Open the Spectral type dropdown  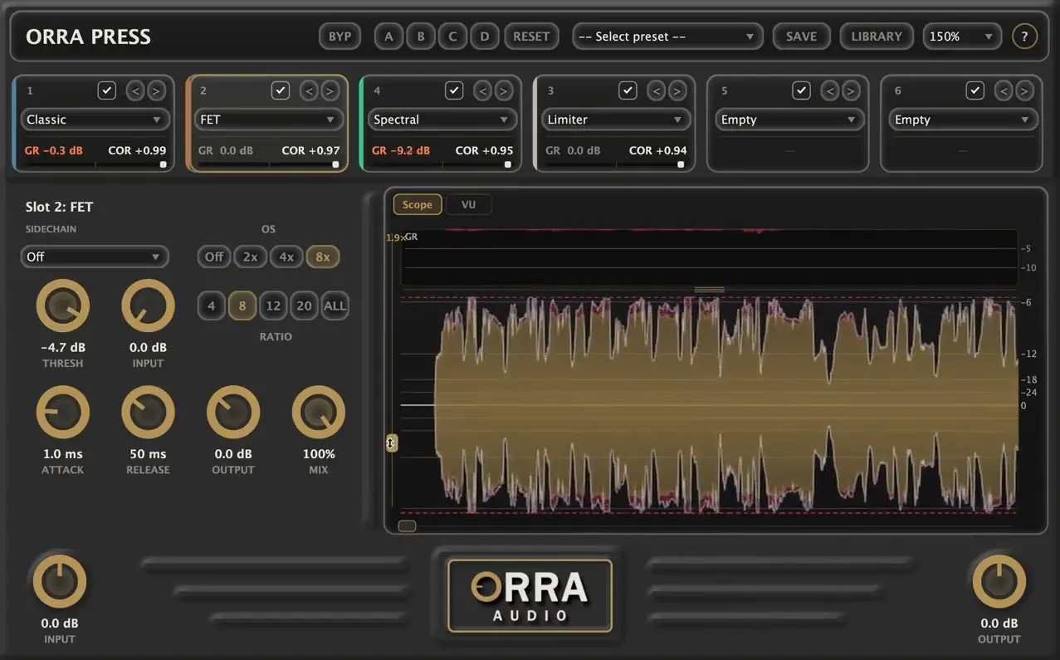[442, 120]
